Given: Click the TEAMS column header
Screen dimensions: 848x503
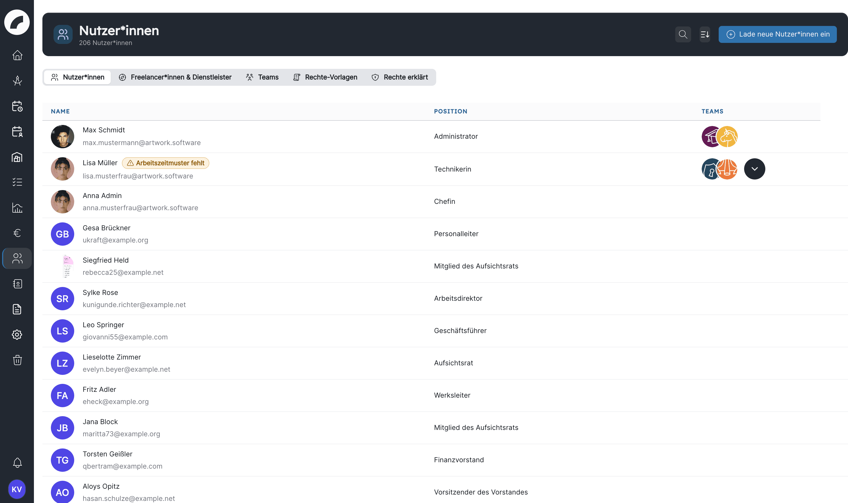Looking at the screenshot, I should point(712,111).
